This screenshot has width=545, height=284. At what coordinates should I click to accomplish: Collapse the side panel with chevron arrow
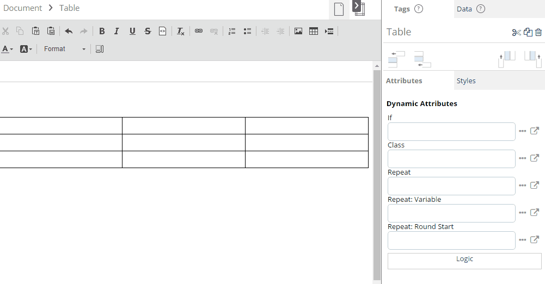pos(357,6)
